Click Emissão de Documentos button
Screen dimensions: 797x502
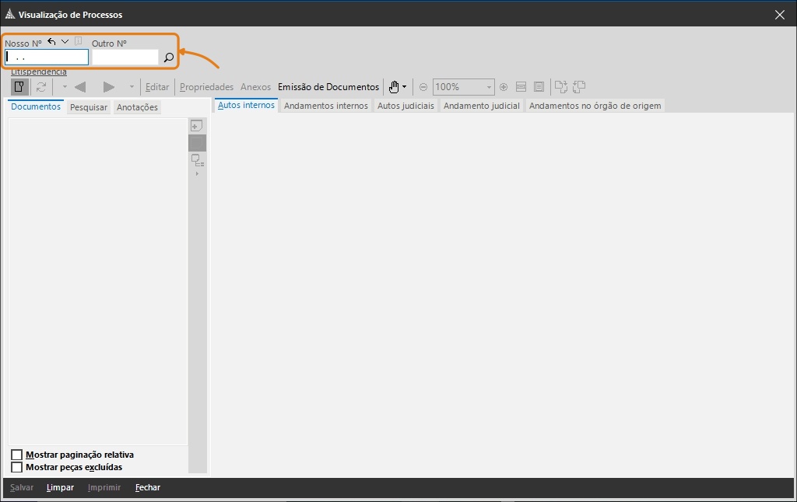click(328, 87)
